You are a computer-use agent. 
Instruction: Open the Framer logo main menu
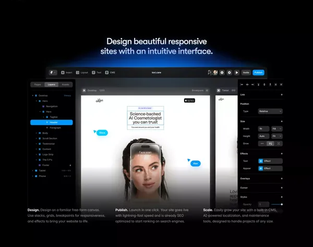click(x=53, y=73)
